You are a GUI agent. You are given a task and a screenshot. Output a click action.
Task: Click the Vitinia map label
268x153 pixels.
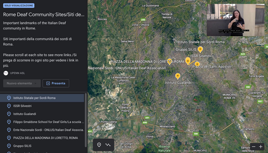(x=150, y=137)
